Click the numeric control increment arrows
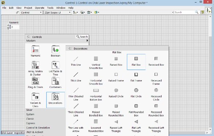The height and width of the screenshot is (136, 214). click(8, 27)
